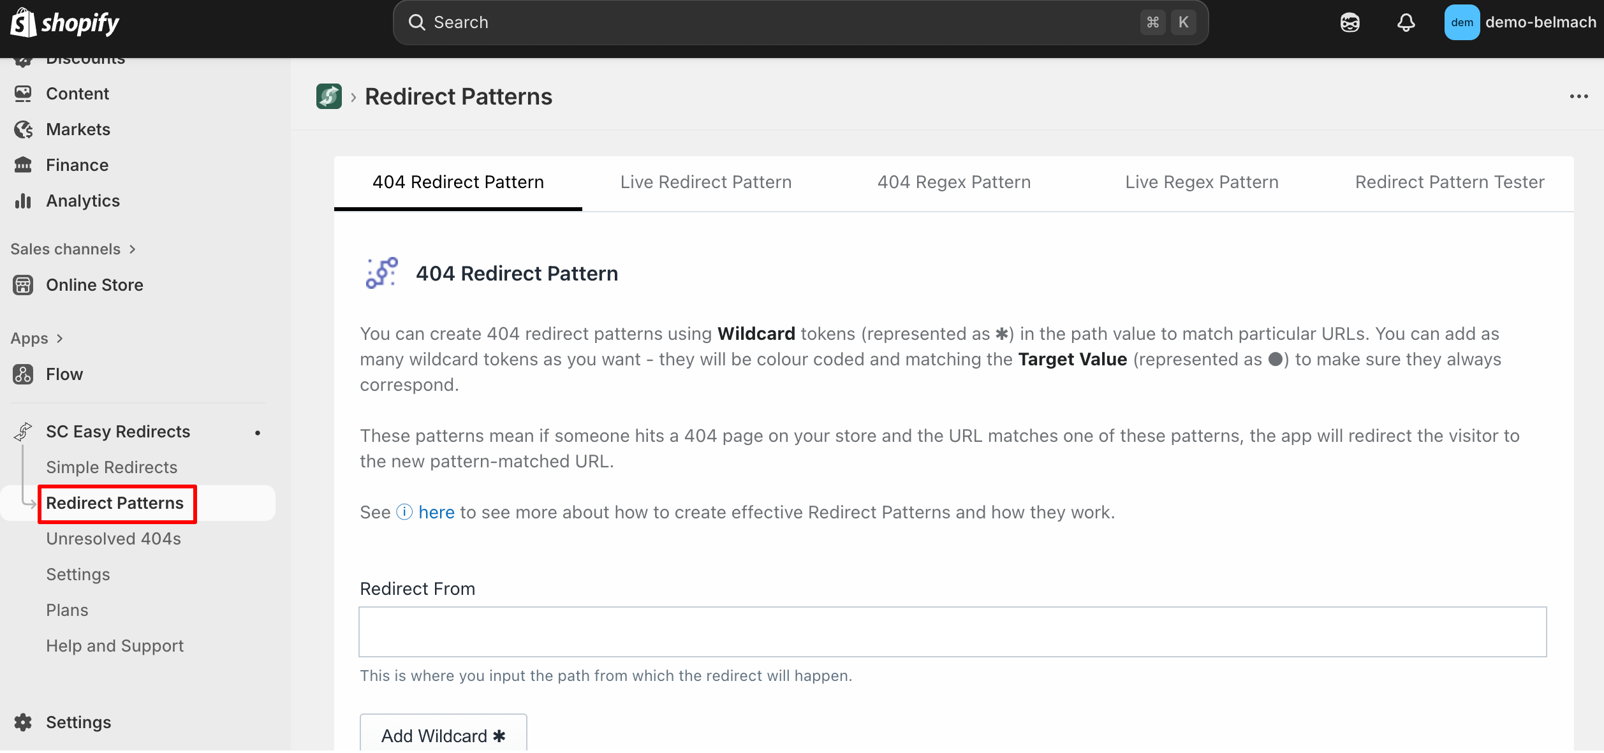Open the Flow app icon
1604x753 pixels.
(23, 374)
